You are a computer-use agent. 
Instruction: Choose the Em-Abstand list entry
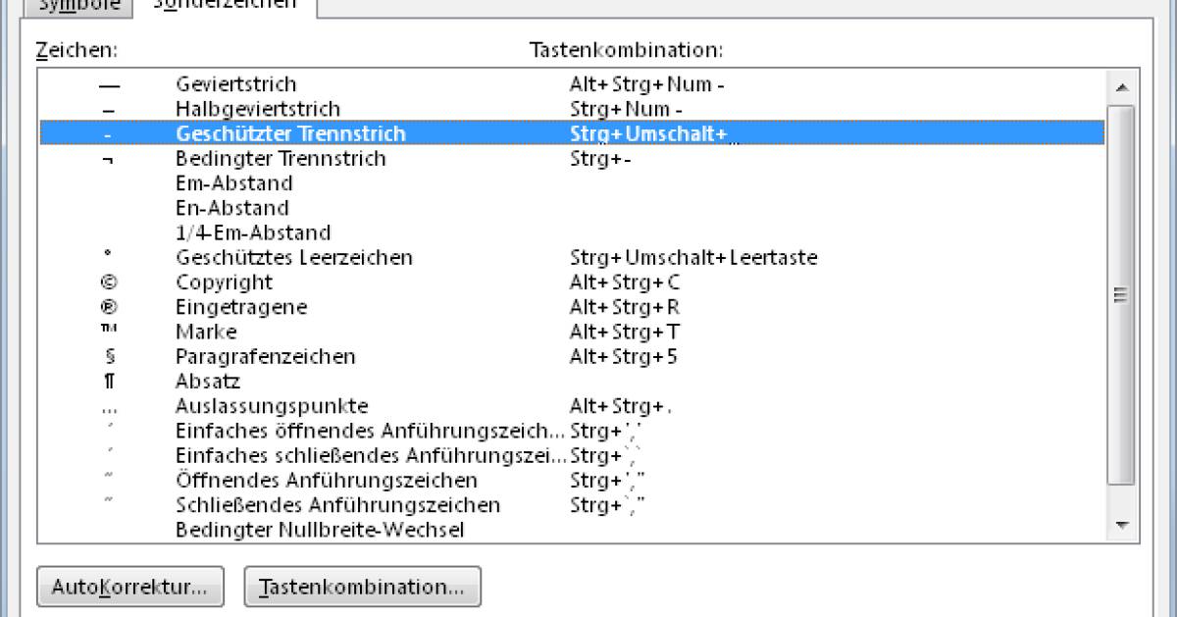pos(233,183)
